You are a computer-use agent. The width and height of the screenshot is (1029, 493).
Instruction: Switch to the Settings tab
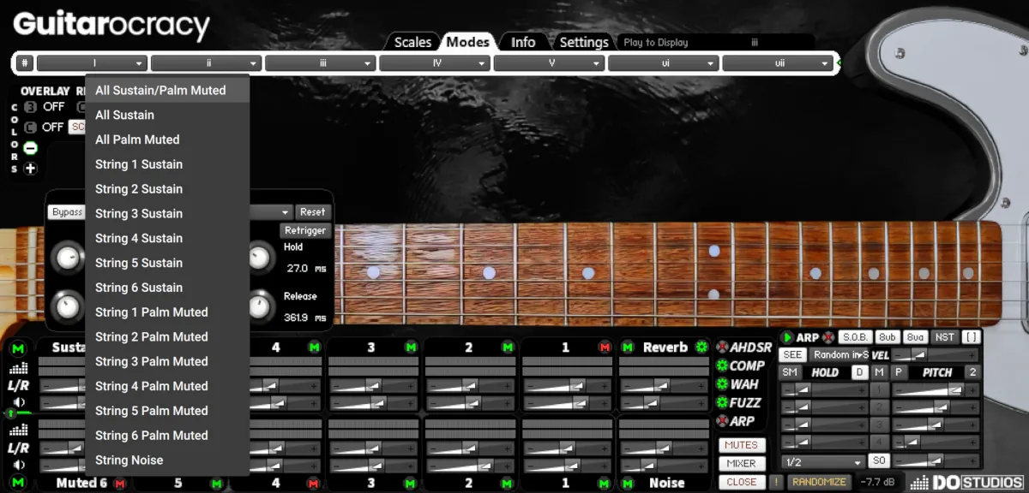point(583,42)
